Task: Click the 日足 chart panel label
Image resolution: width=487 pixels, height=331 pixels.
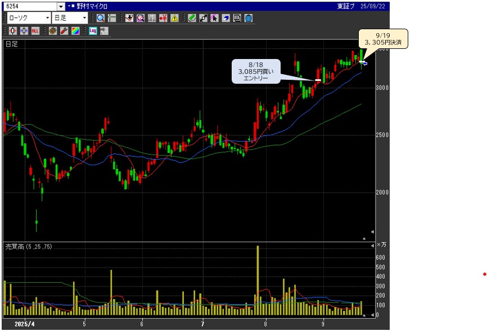Action: [x=11, y=44]
